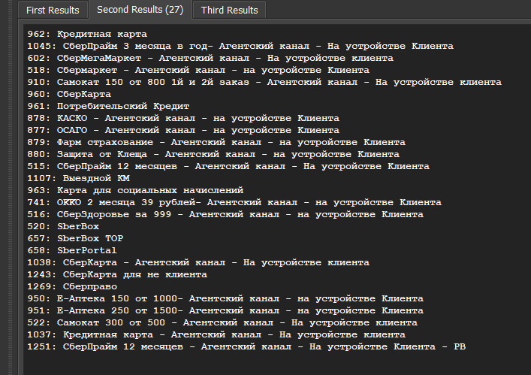Select line 1037 Кредитная карта Агентский канал
This screenshot has width=531, height=375.
(x=216, y=334)
